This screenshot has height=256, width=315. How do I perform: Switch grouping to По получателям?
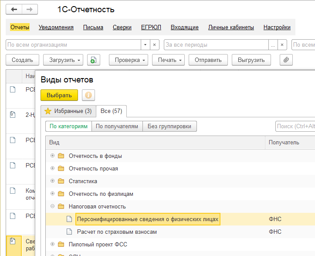pos(117,126)
